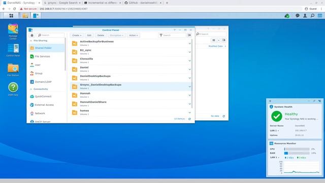Open the cloud sync status icon

coord(287,16)
